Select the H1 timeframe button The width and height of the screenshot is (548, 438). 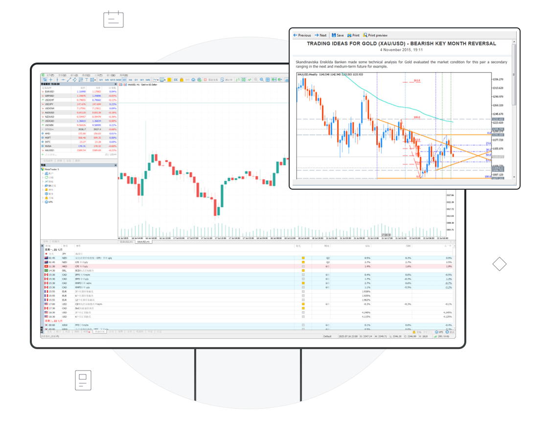click(x=124, y=80)
